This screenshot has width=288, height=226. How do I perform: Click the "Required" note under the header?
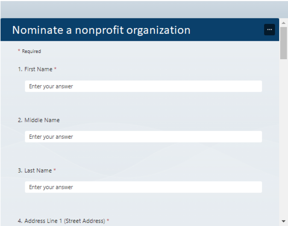(31, 51)
